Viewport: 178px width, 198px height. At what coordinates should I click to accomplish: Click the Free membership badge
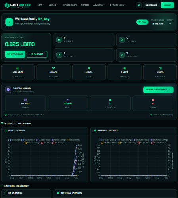[x=142, y=22]
